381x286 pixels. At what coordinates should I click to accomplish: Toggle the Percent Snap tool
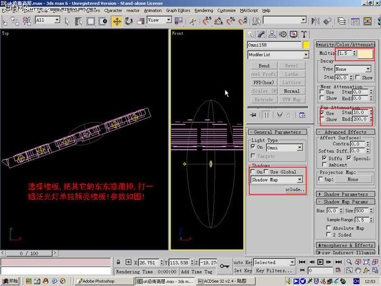230,21
